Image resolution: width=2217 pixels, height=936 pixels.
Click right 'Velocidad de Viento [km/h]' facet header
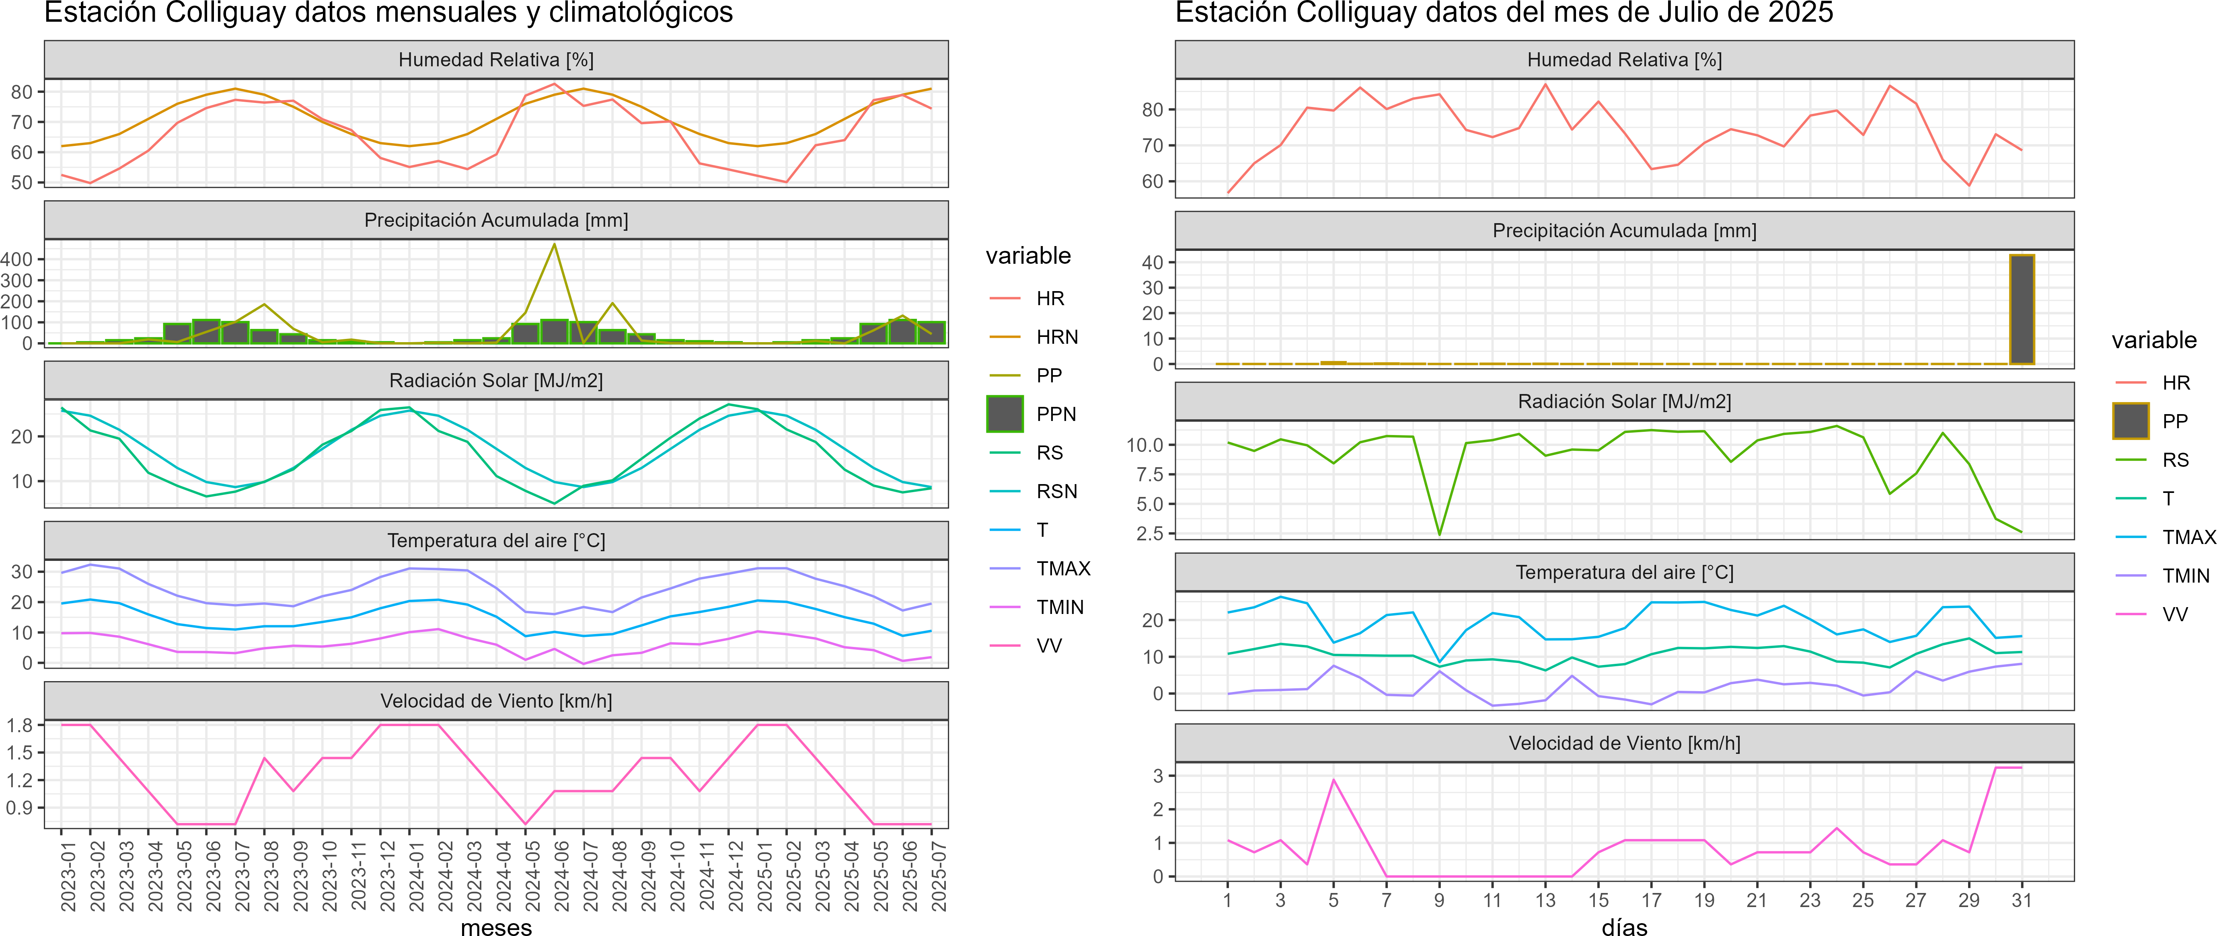click(x=1625, y=743)
